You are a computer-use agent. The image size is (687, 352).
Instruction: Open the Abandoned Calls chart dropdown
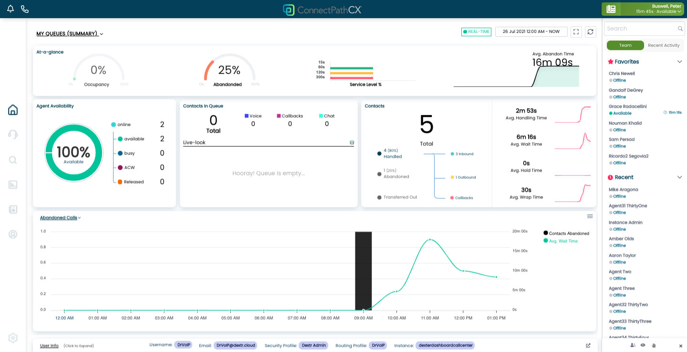(x=61, y=217)
